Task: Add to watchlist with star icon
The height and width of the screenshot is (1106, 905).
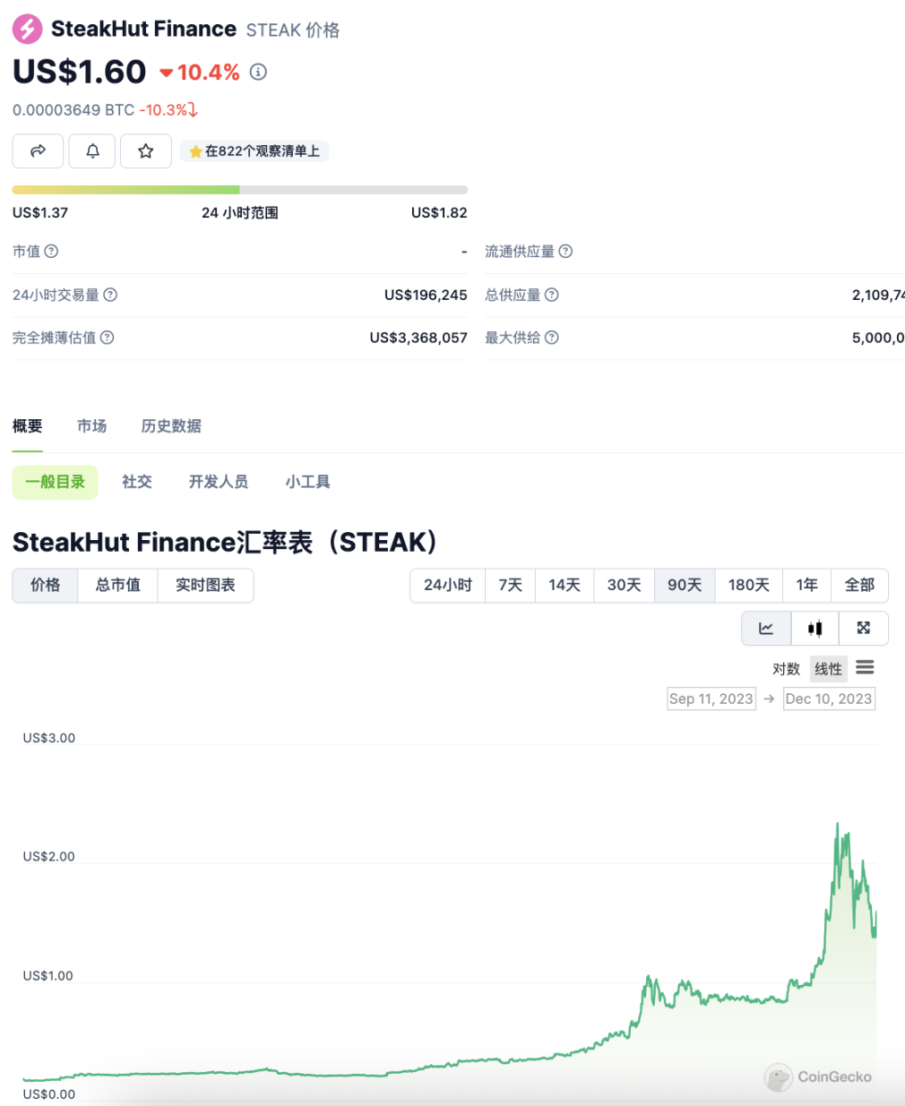Action: point(146,151)
